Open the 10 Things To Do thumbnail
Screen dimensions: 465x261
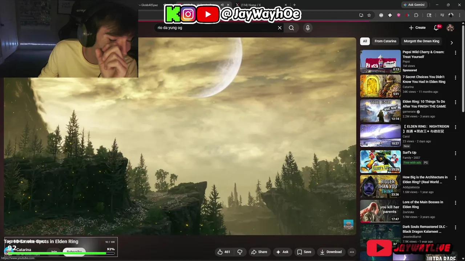tap(380, 111)
